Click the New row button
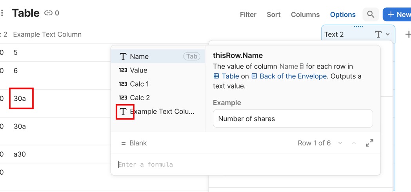 (x=398, y=14)
